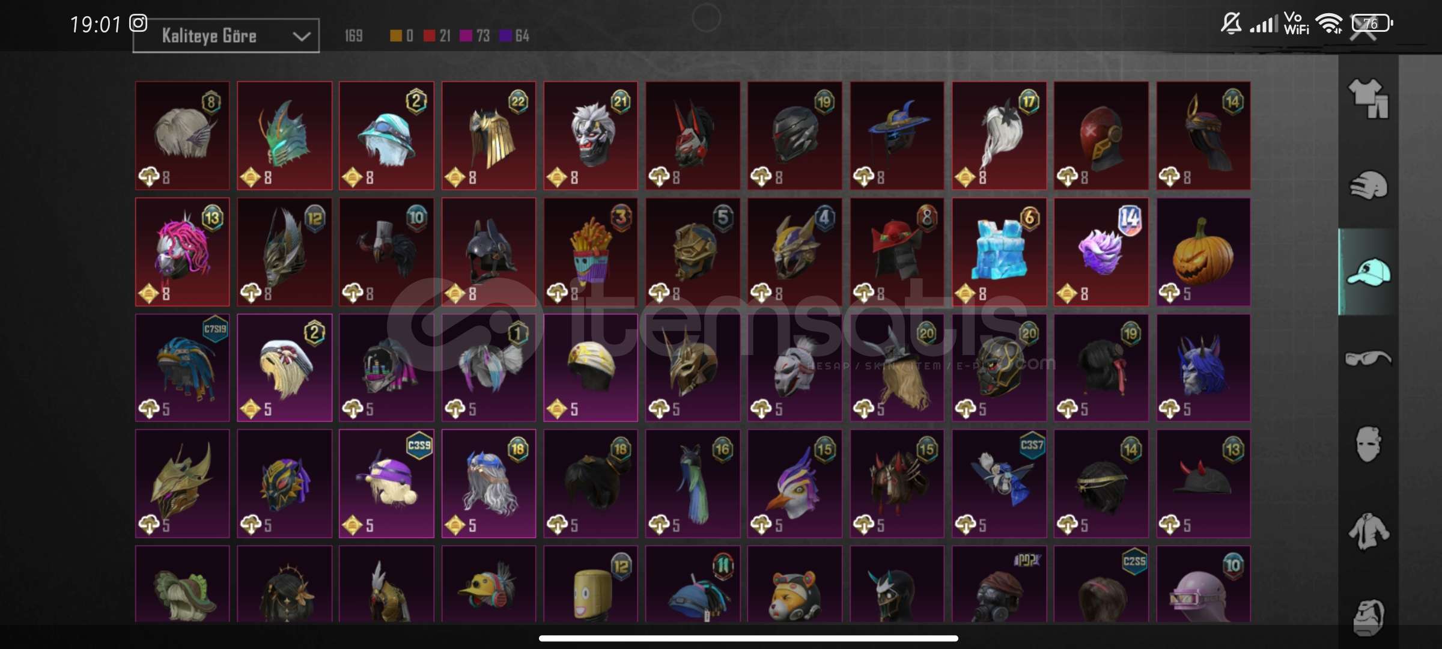The height and width of the screenshot is (649, 1442).
Task: Select the french fries hat item
Action: (591, 252)
